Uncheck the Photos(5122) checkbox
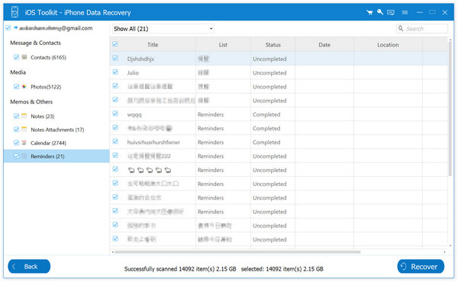Viewport: 458px width, 282px height. pyautogui.click(x=16, y=87)
